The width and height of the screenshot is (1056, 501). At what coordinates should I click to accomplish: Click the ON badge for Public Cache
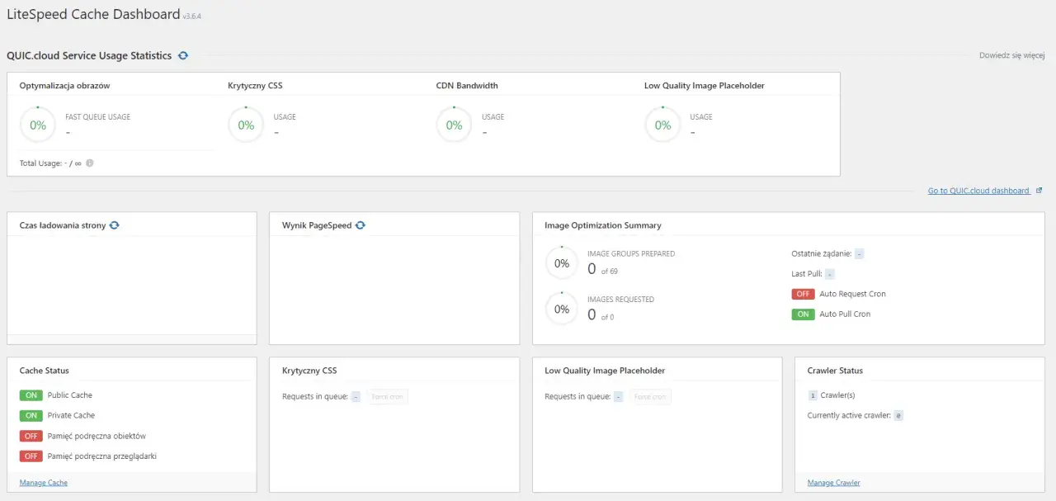click(31, 395)
